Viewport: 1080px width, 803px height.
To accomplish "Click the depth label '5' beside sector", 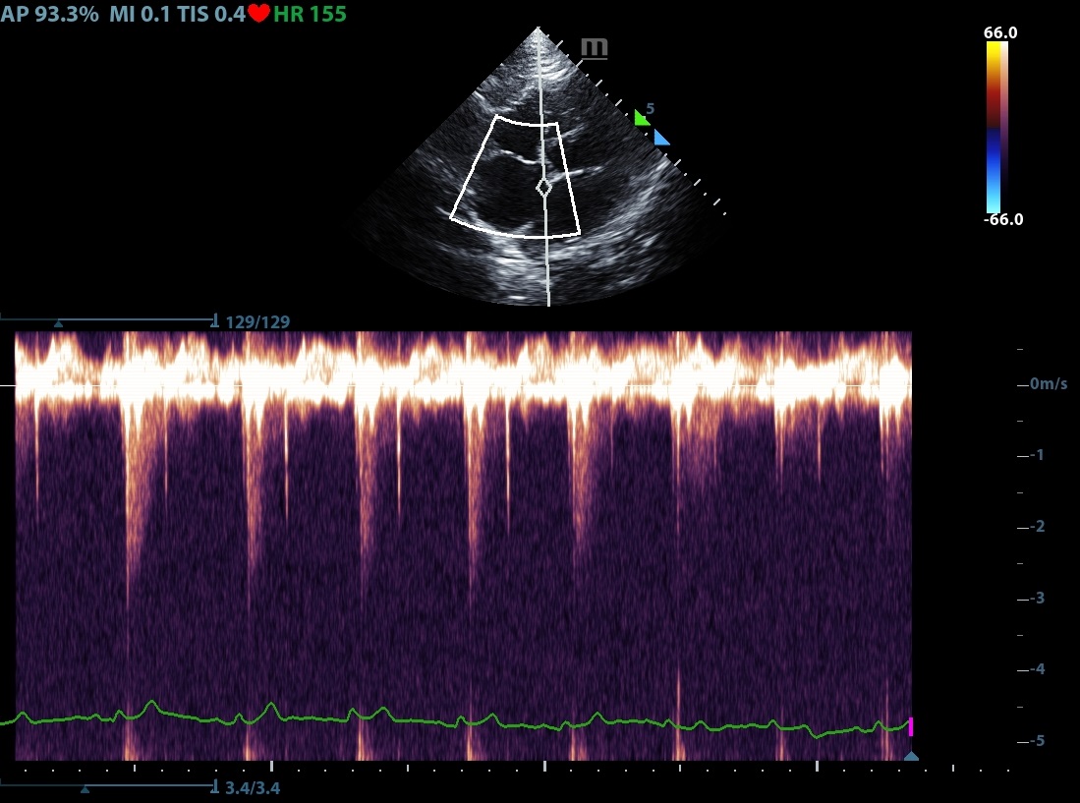I will tap(651, 109).
